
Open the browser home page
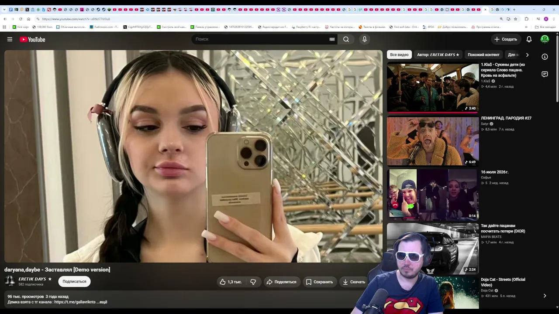click(28, 19)
